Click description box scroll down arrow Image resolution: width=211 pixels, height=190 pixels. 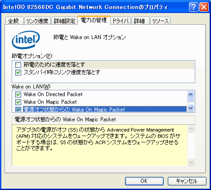tap(191, 162)
